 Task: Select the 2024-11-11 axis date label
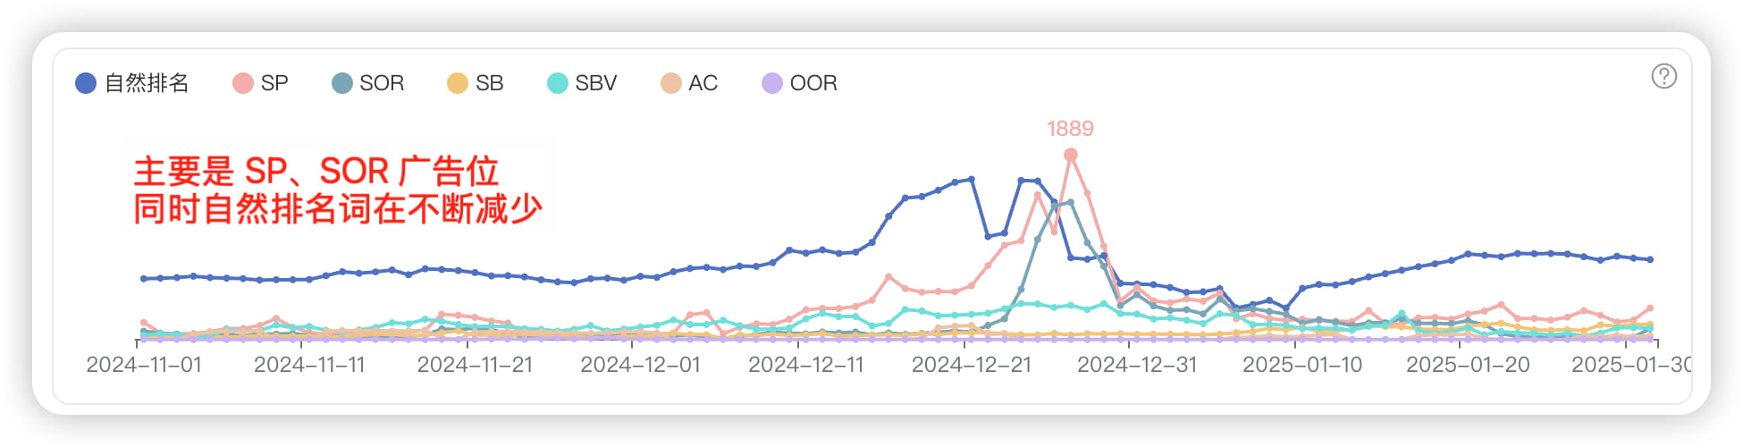(x=309, y=365)
